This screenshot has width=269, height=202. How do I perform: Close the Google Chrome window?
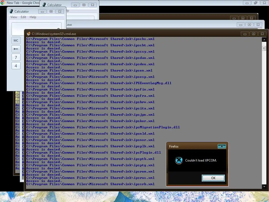[x=264, y=3]
